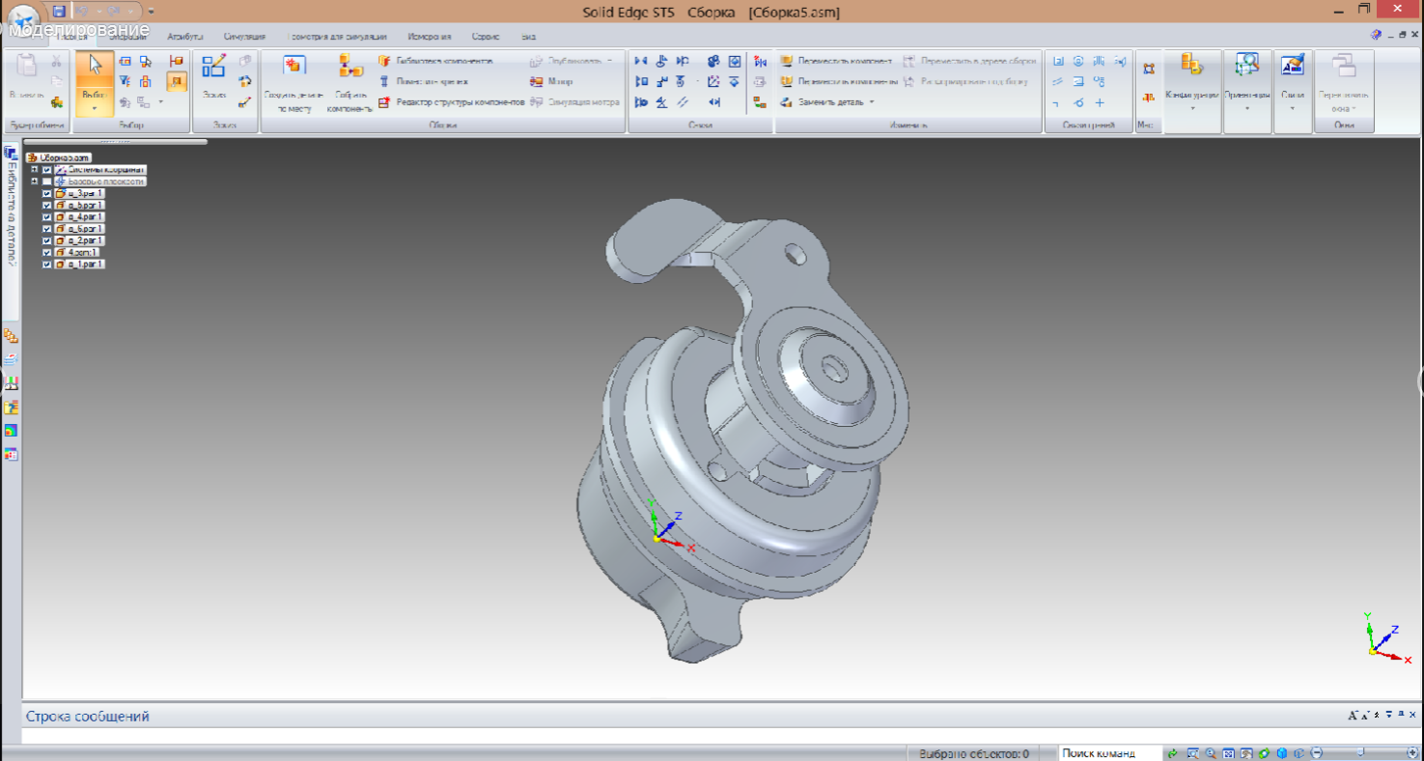Open quick access toolbar customize arrow
The image size is (1424, 761).
(152, 11)
